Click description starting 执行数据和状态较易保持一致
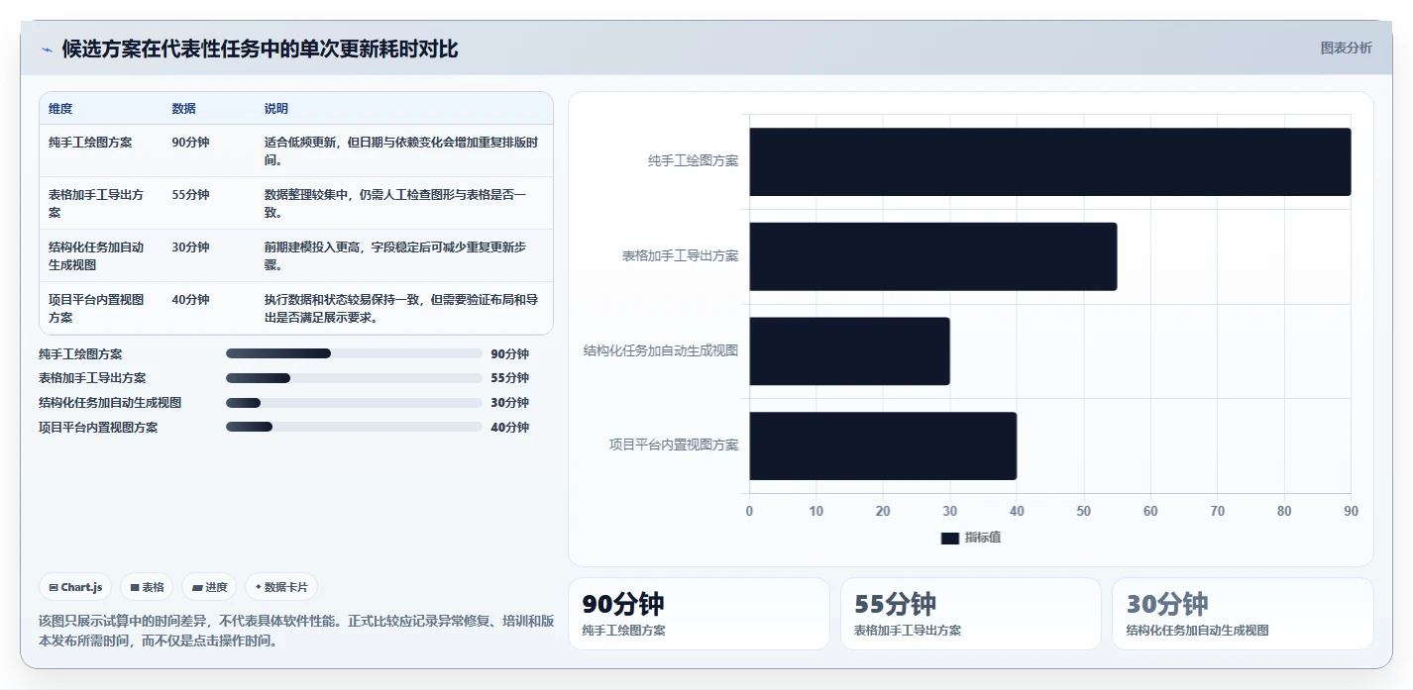 (x=401, y=309)
